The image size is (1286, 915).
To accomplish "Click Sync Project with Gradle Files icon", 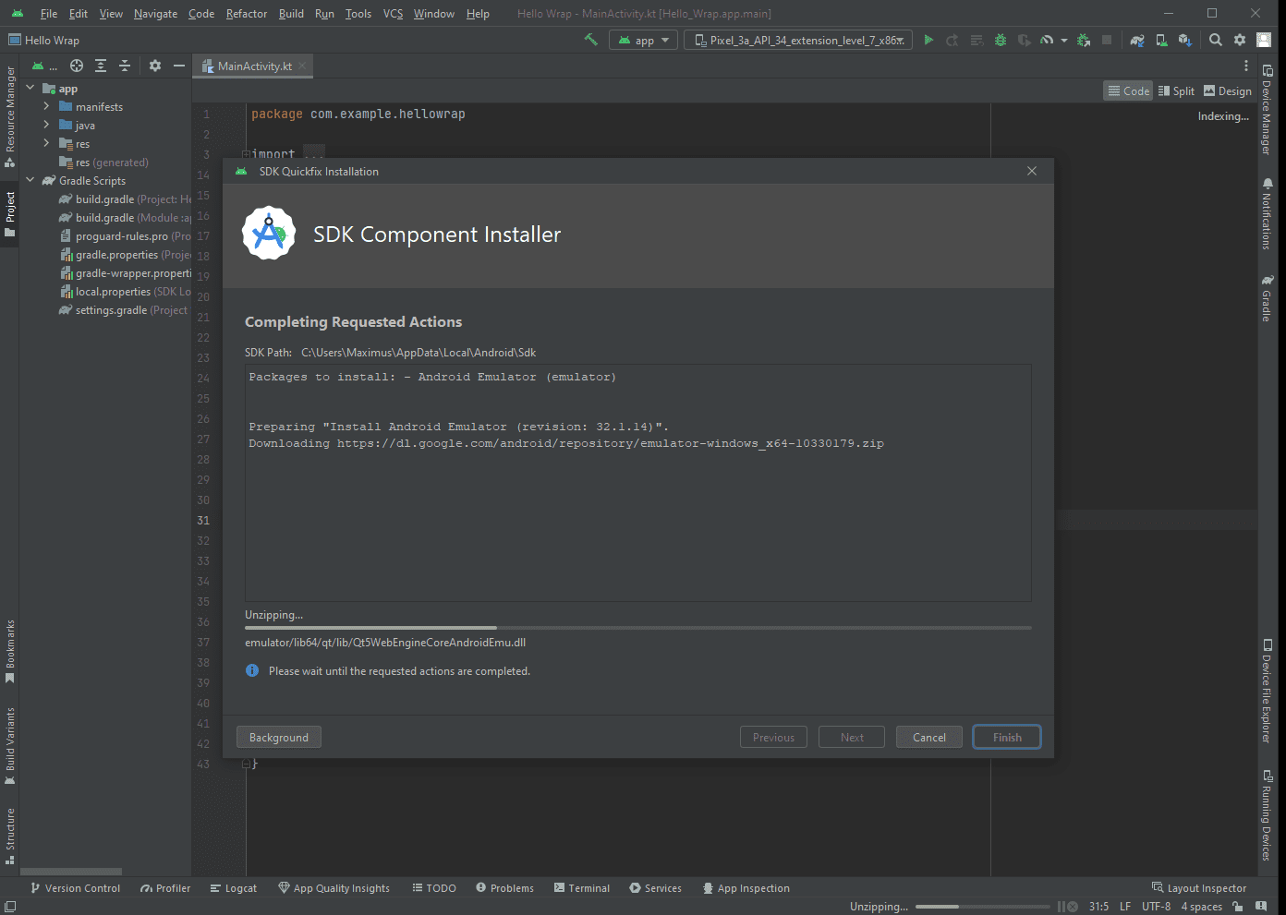I will 1137,40.
